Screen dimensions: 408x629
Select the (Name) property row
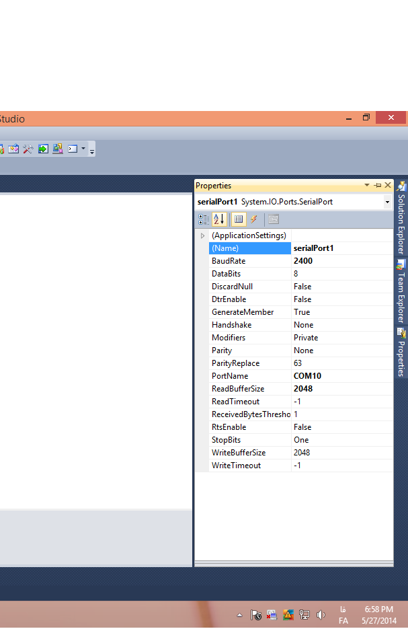(x=249, y=248)
